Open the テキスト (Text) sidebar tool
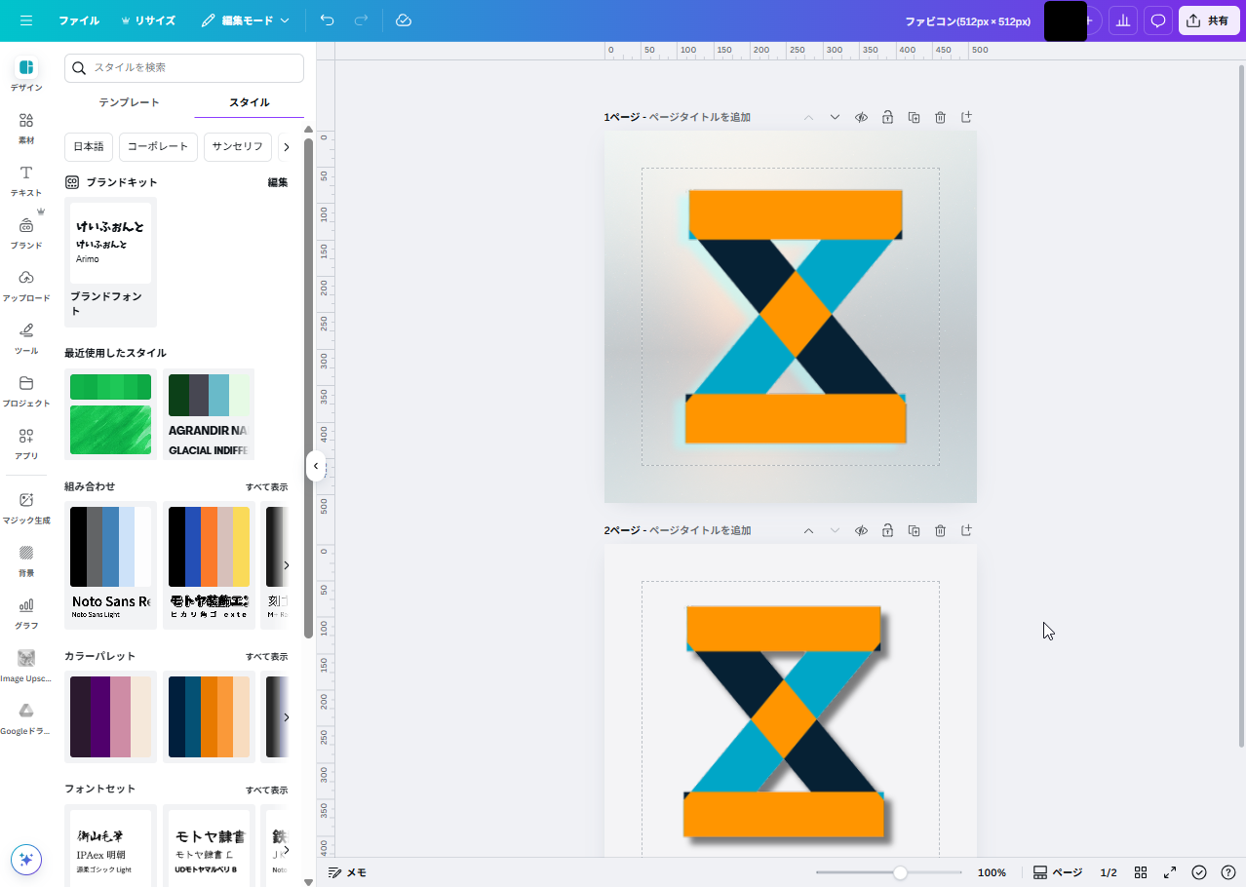Viewport: 1246px width, 887px height. 26,179
